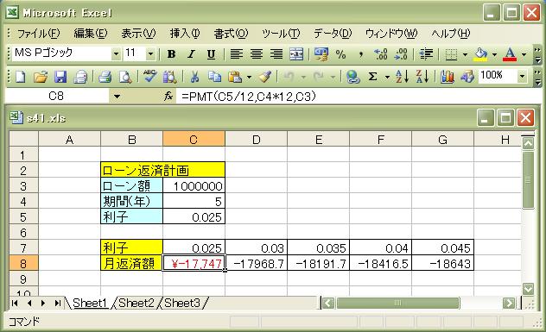Open the Chart Wizard icon
The height and width of the screenshot is (332, 546).
coord(448,77)
